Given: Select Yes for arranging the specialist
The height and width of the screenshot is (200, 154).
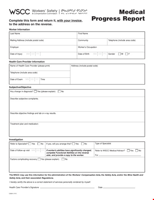Looking at the screenshot, I should [74, 144].
